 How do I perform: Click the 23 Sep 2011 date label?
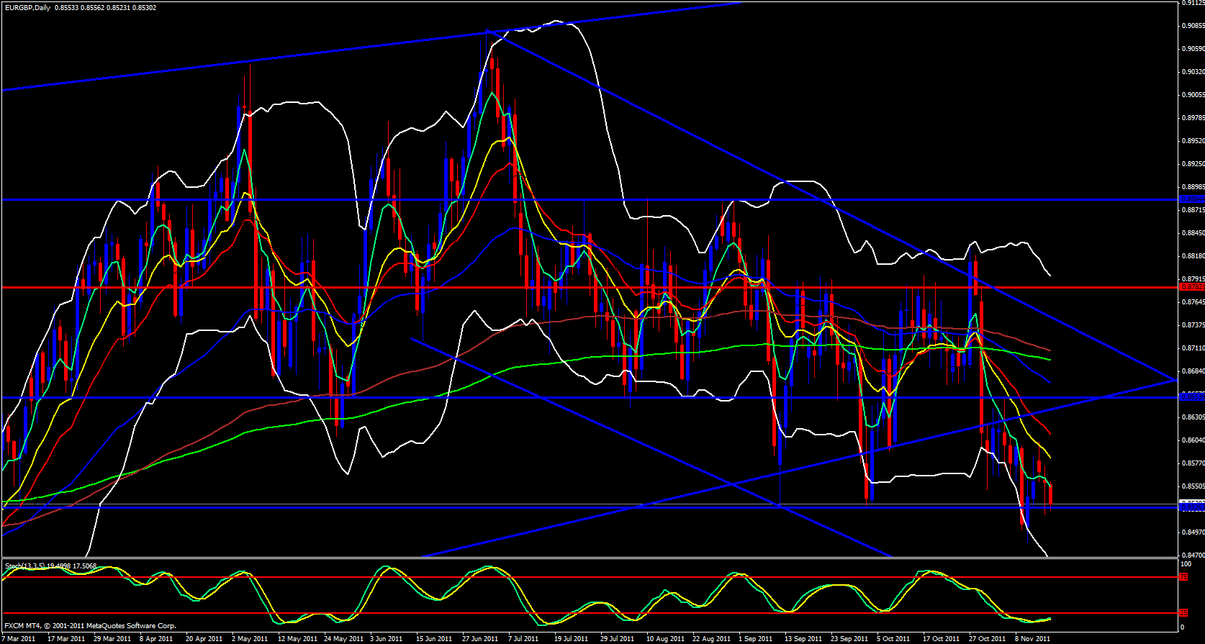coord(849,638)
